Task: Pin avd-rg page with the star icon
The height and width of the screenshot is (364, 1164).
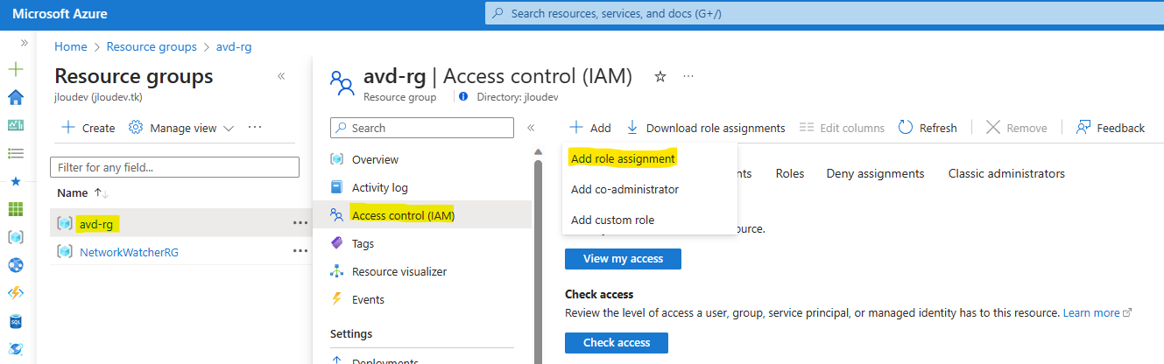Action: [660, 76]
